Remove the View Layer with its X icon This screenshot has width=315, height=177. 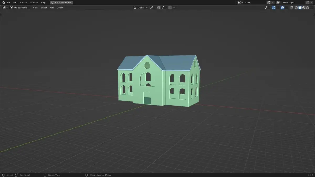click(x=312, y=3)
